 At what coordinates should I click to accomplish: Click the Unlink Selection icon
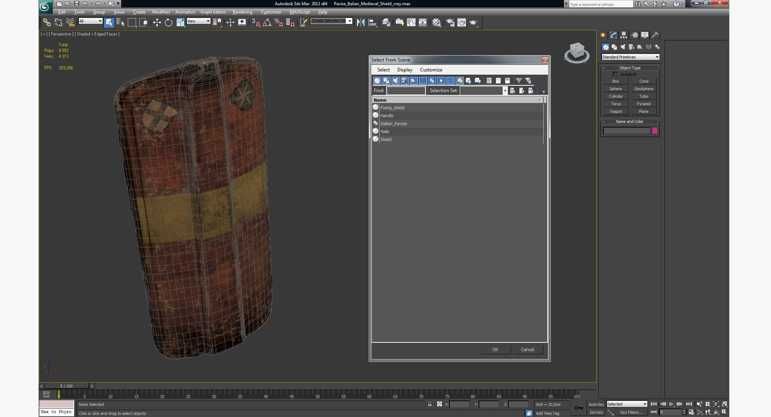point(58,22)
